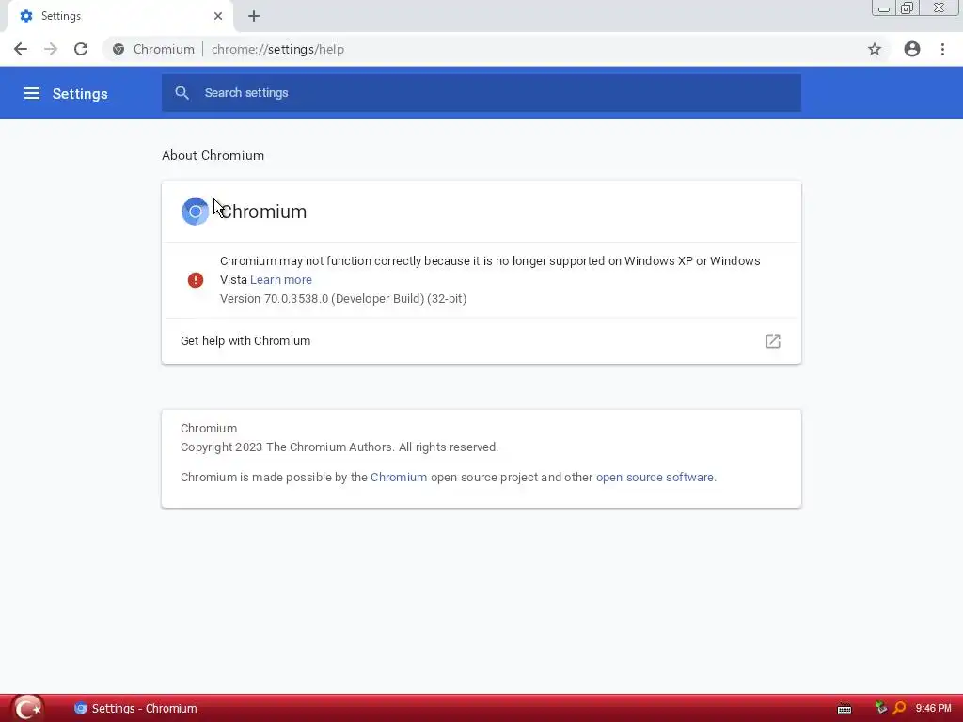Click the About Chromium heading
Image resolution: width=963 pixels, height=722 pixels.
click(x=213, y=155)
